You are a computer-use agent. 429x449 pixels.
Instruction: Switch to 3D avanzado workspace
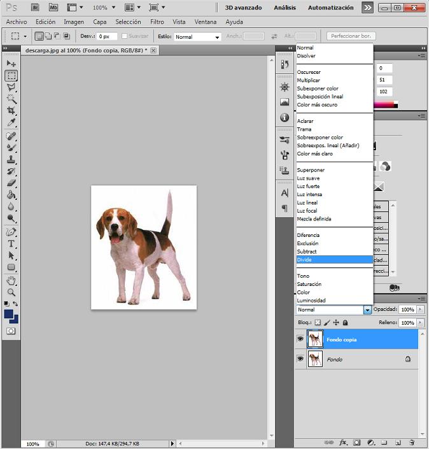tap(243, 8)
